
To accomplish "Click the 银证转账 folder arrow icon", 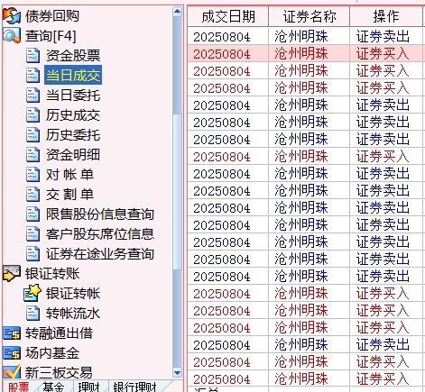I will [x=12, y=273].
